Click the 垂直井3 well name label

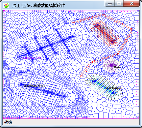click(119, 67)
